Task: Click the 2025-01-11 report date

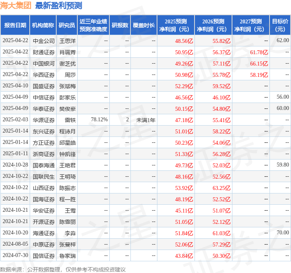Action: [15, 153]
